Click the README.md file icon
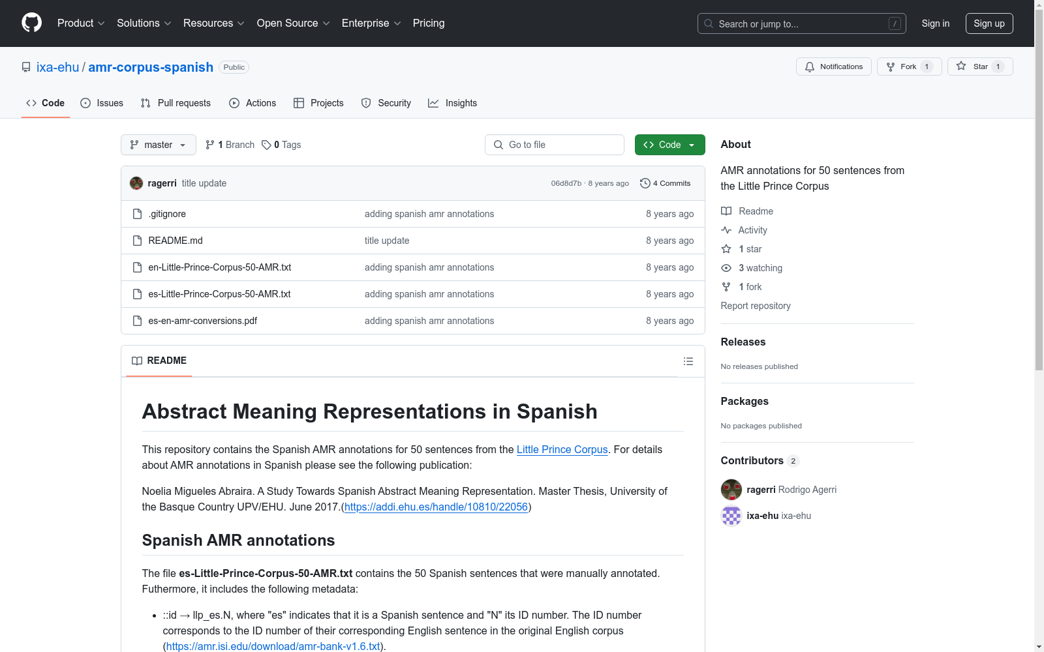1044x652 pixels. tap(137, 241)
